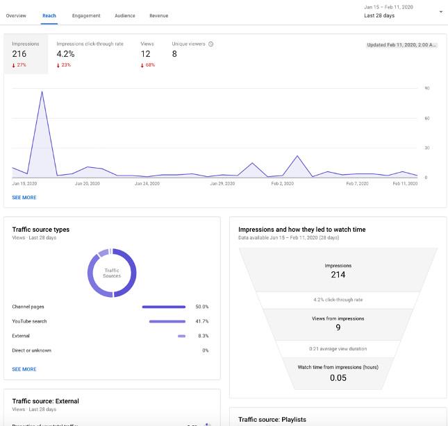Click the Traffic source: External heading
448x426 pixels.
click(45, 401)
